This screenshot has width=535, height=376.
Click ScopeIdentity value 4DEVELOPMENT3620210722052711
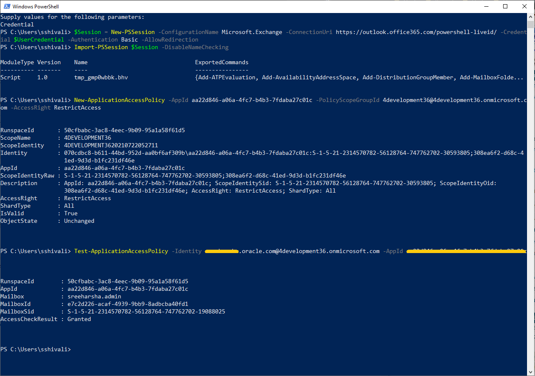111,146
